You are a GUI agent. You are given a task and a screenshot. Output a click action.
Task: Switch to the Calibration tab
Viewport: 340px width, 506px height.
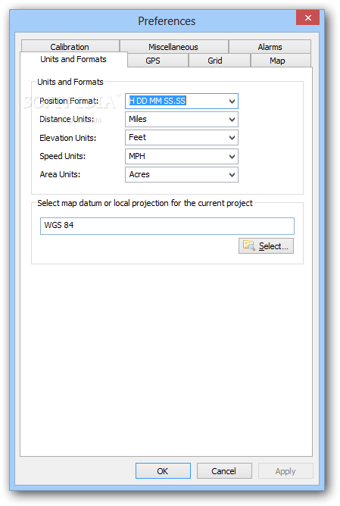pos(70,46)
